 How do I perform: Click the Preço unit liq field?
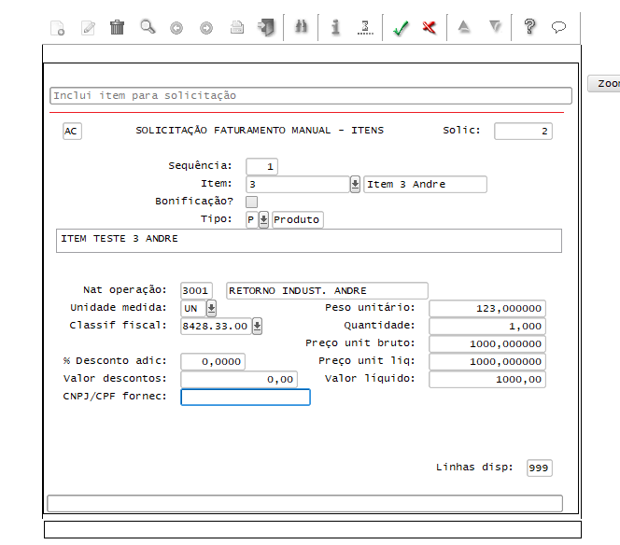487,361
